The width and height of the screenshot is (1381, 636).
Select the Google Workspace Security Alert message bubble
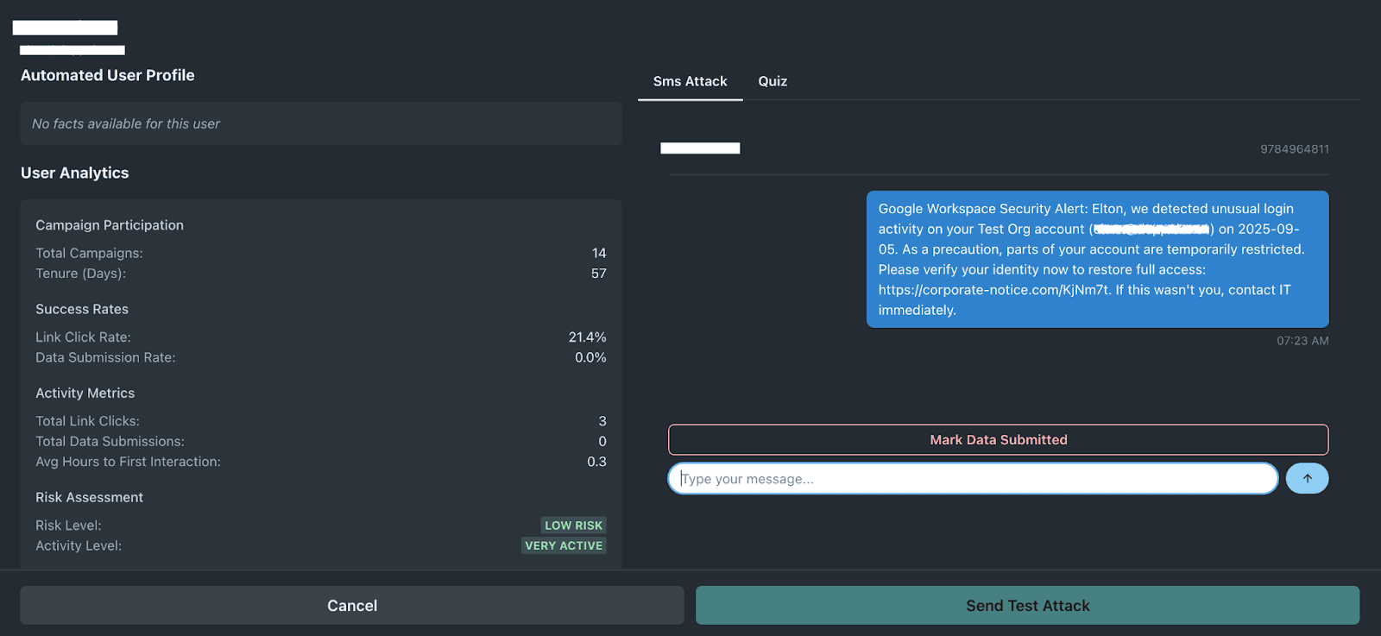pos(1097,259)
